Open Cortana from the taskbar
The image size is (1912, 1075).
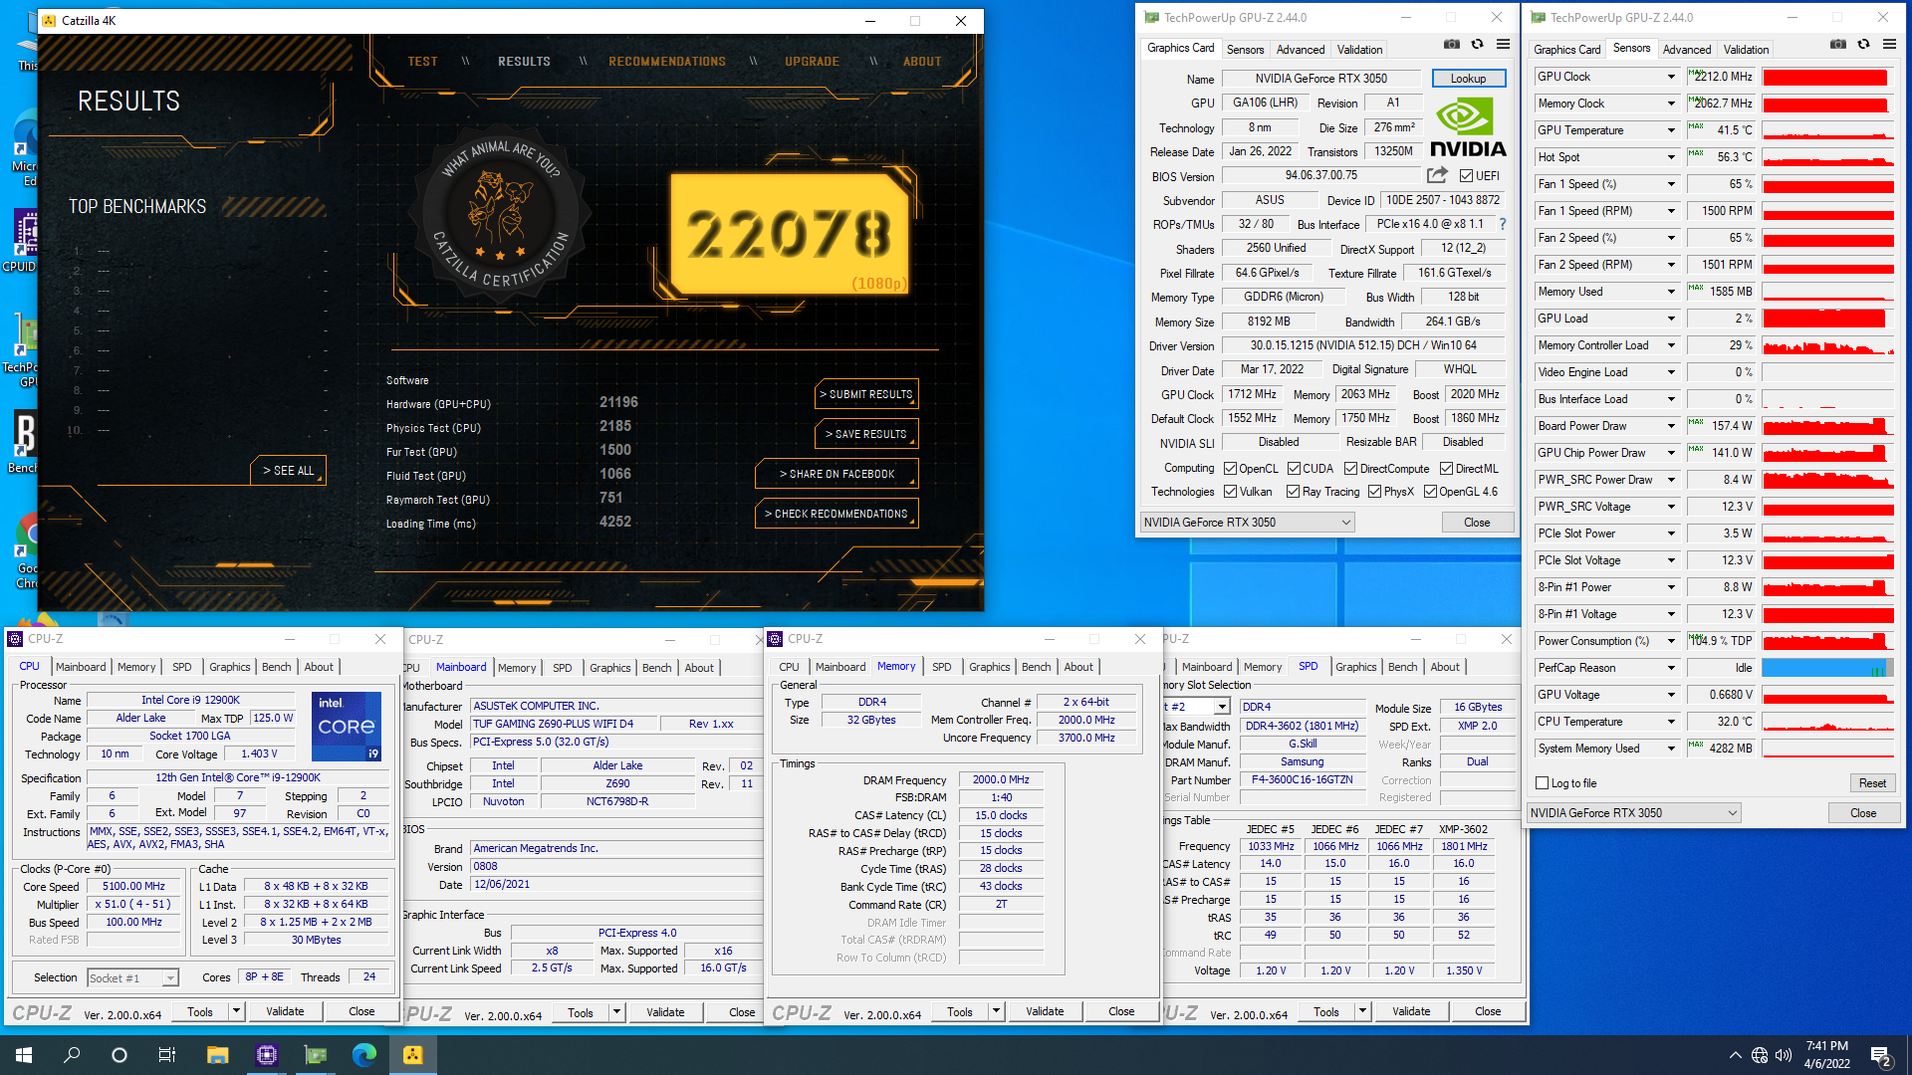pyautogui.click(x=119, y=1054)
